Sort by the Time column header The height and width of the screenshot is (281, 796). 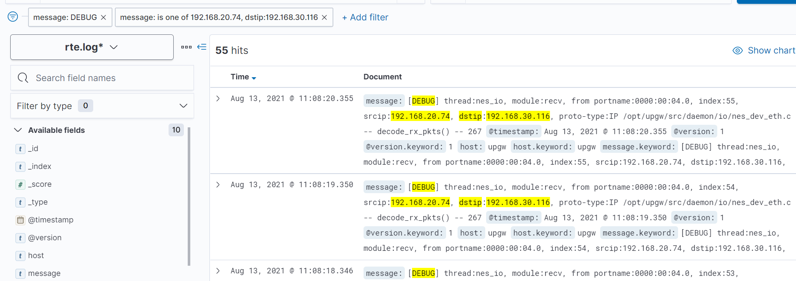[x=240, y=77]
